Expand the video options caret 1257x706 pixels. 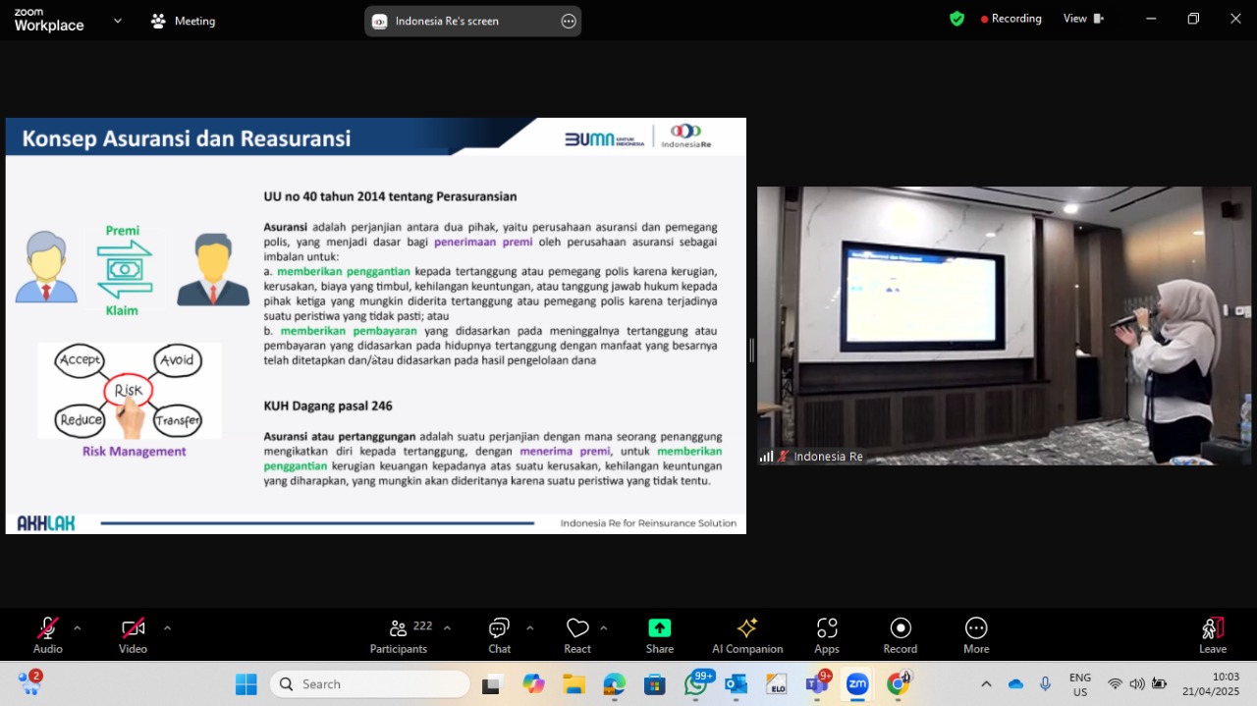167,628
